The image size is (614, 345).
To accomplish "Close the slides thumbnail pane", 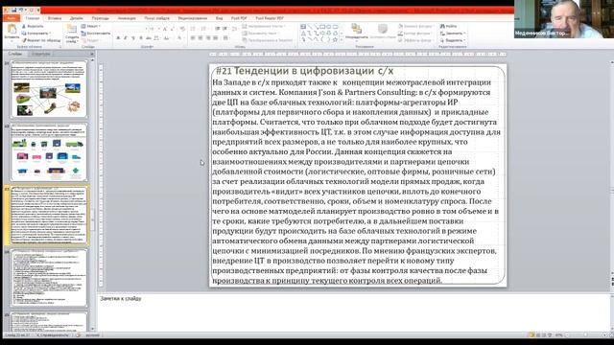I will [92, 54].
